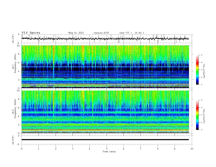
Task: Click the ch.1 colorbar tick "-7"
Action: (x=201, y=85)
